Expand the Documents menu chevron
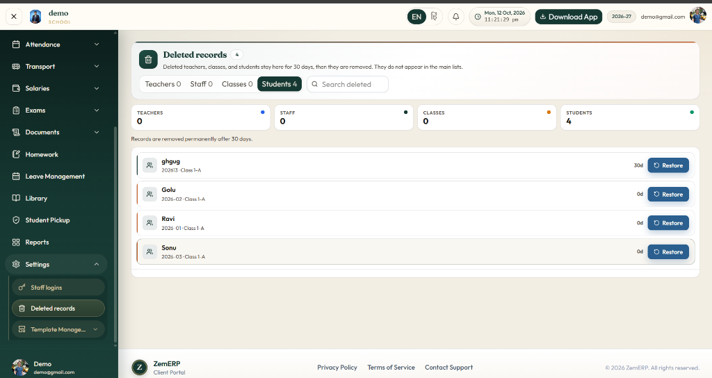The height and width of the screenshot is (378, 712). point(96,132)
